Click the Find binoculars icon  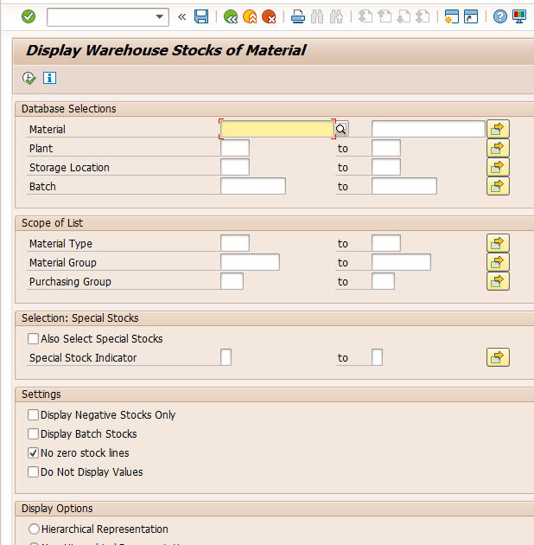tap(317, 16)
